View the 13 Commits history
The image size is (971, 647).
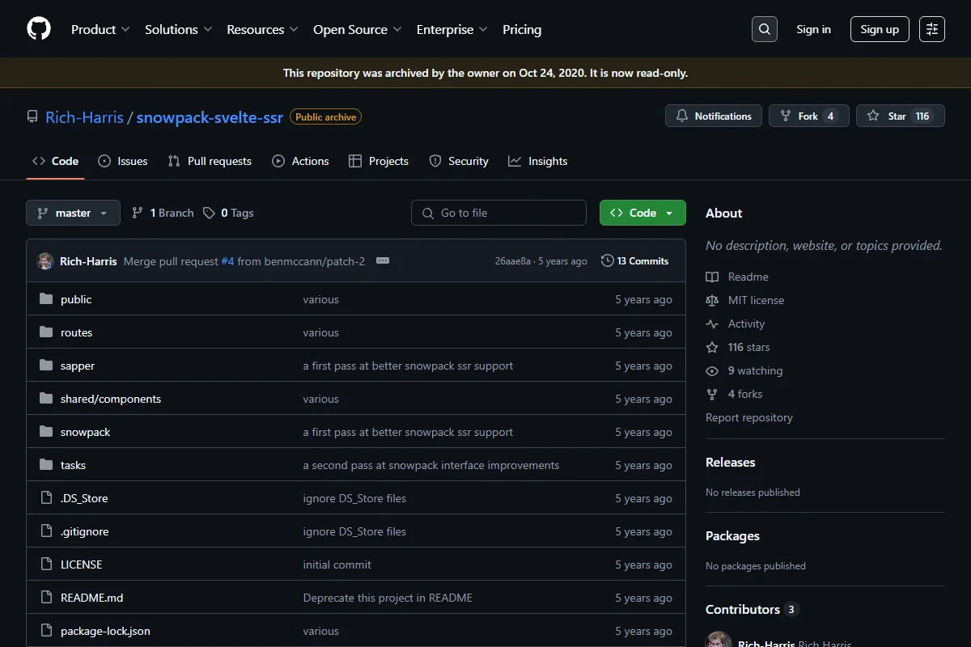(x=635, y=261)
